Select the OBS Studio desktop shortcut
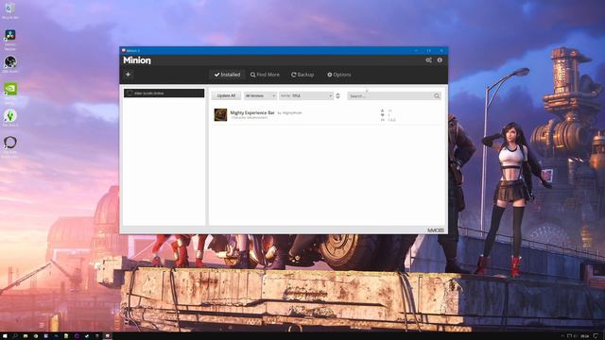The image size is (605, 340). [x=10, y=64]
